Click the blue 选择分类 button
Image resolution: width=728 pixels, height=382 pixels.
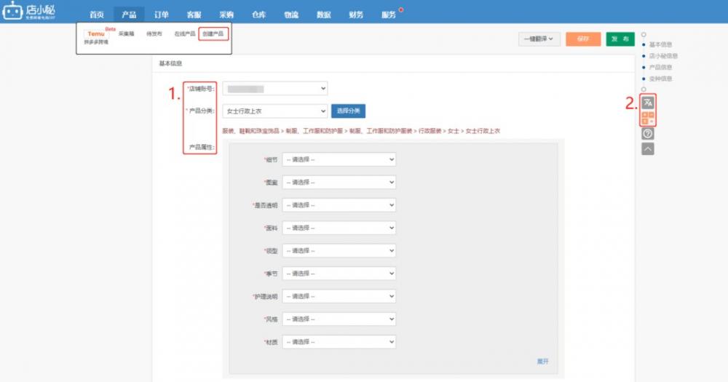coord(348,111)
